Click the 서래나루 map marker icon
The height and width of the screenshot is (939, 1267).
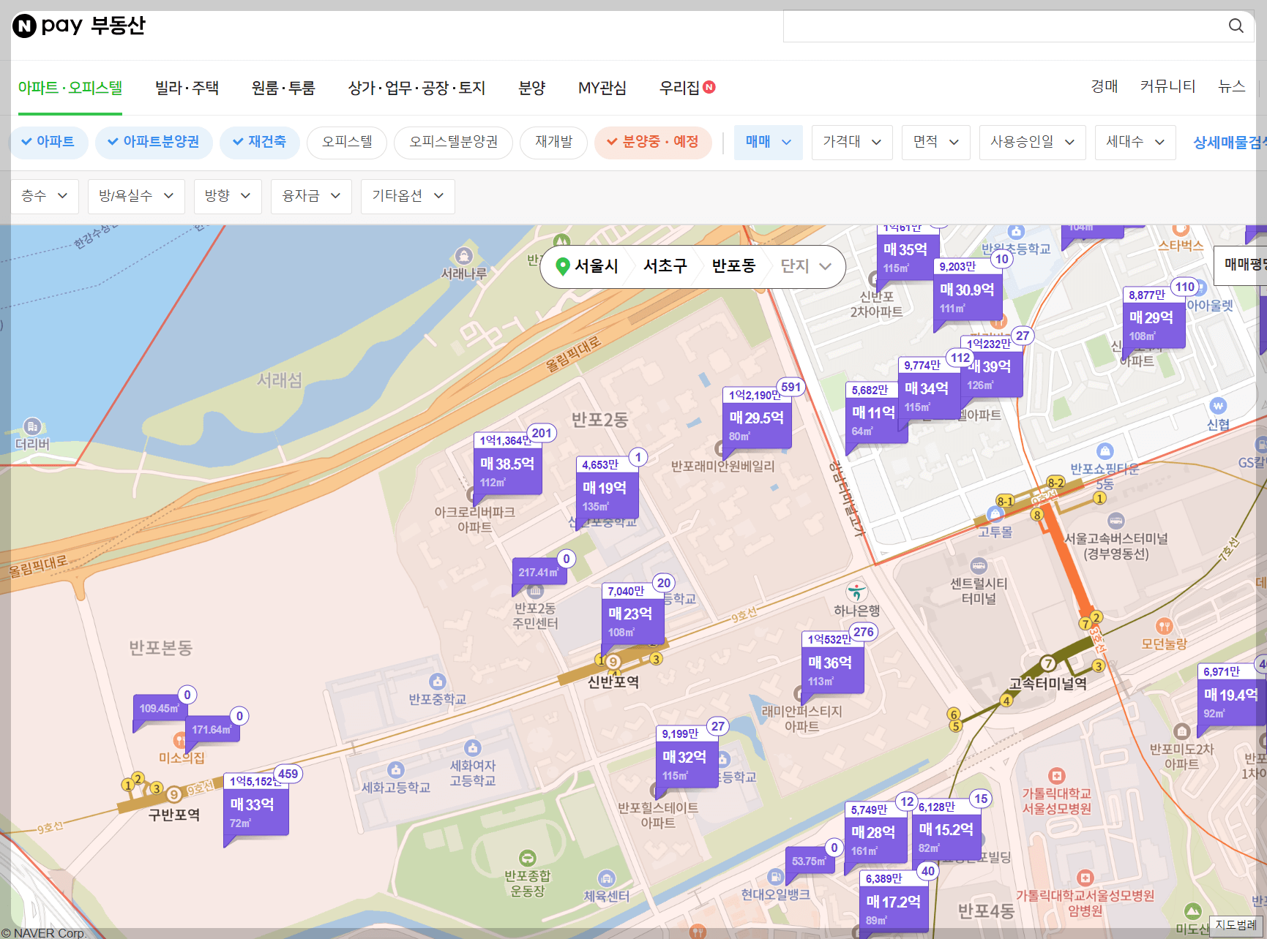point(463,256)
